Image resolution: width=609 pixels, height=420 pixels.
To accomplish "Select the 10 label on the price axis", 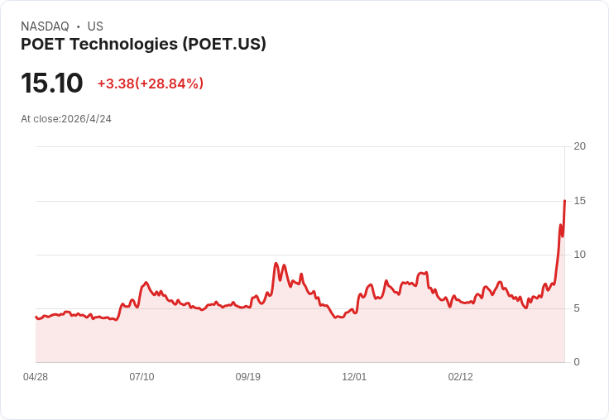I will click(579, 255).
